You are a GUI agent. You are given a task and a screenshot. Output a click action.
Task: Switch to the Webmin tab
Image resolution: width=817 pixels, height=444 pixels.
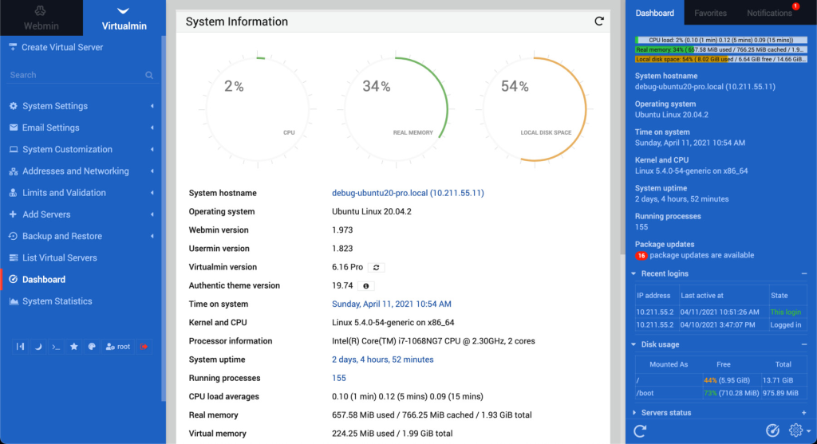pyautogui.click(x=41, y=18)
